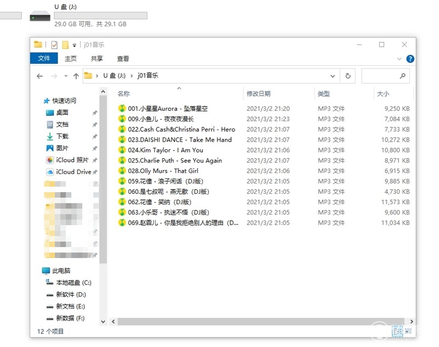
Task: Open the recent locations dropdown arrow
Action: click(x=66, y=76)
